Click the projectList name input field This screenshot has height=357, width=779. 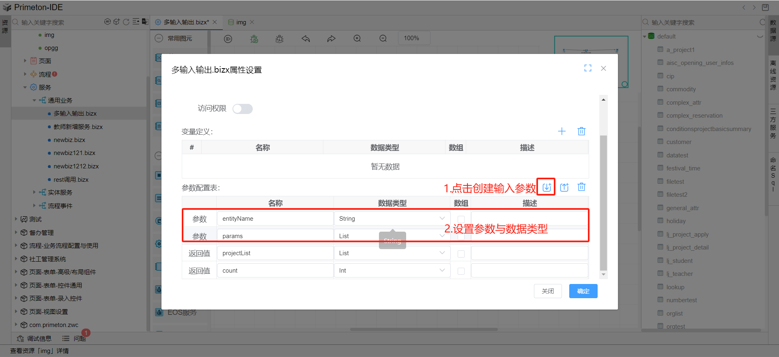coord(275,253)
